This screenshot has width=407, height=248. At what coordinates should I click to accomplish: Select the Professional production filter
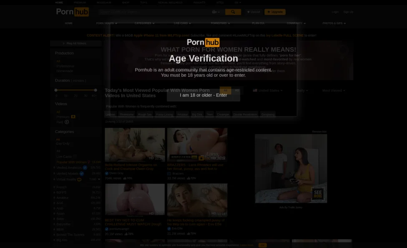(x=65, y=66)
